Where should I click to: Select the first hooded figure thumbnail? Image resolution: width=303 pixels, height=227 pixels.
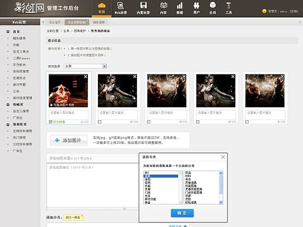coord(68,91)
